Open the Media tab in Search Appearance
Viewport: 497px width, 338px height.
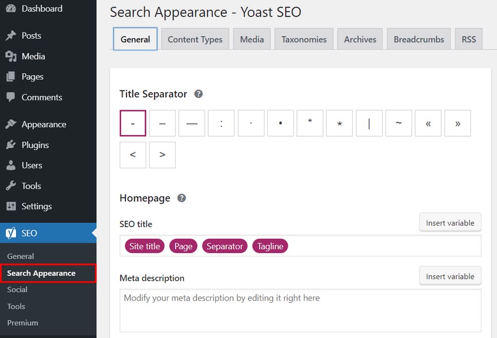pos(252,39)
